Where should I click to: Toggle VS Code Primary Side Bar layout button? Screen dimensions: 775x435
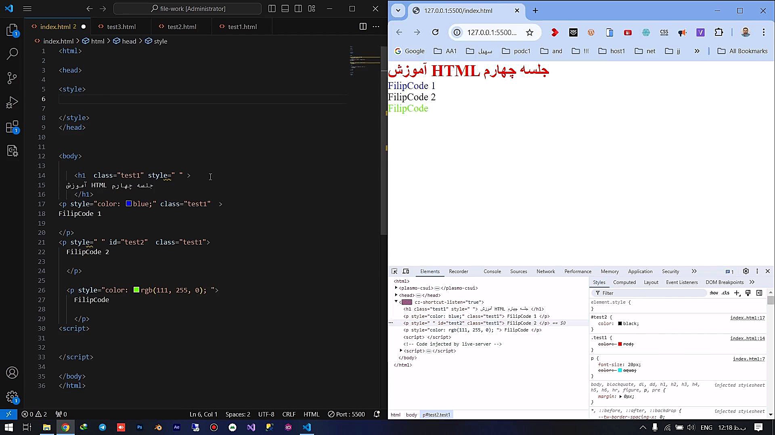tap(272, 8)
